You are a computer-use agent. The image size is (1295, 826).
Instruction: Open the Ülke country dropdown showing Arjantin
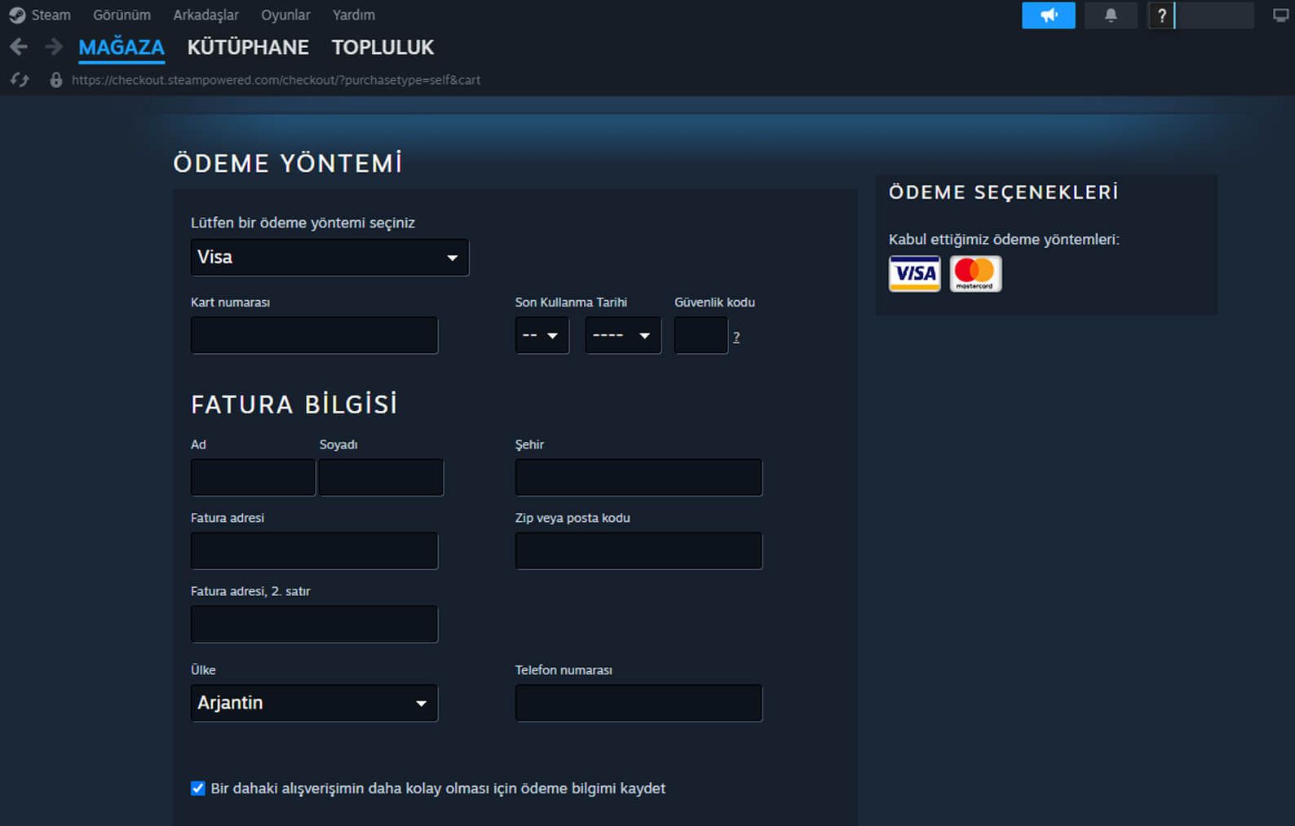click(314, 703)
